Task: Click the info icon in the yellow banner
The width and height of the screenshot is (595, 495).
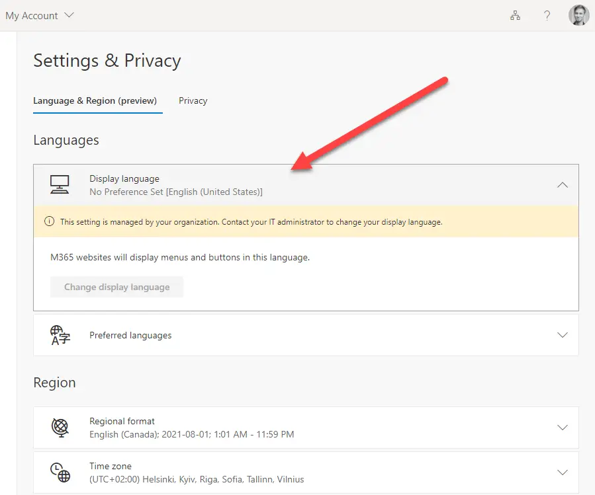Action: (x=49, y=222)
